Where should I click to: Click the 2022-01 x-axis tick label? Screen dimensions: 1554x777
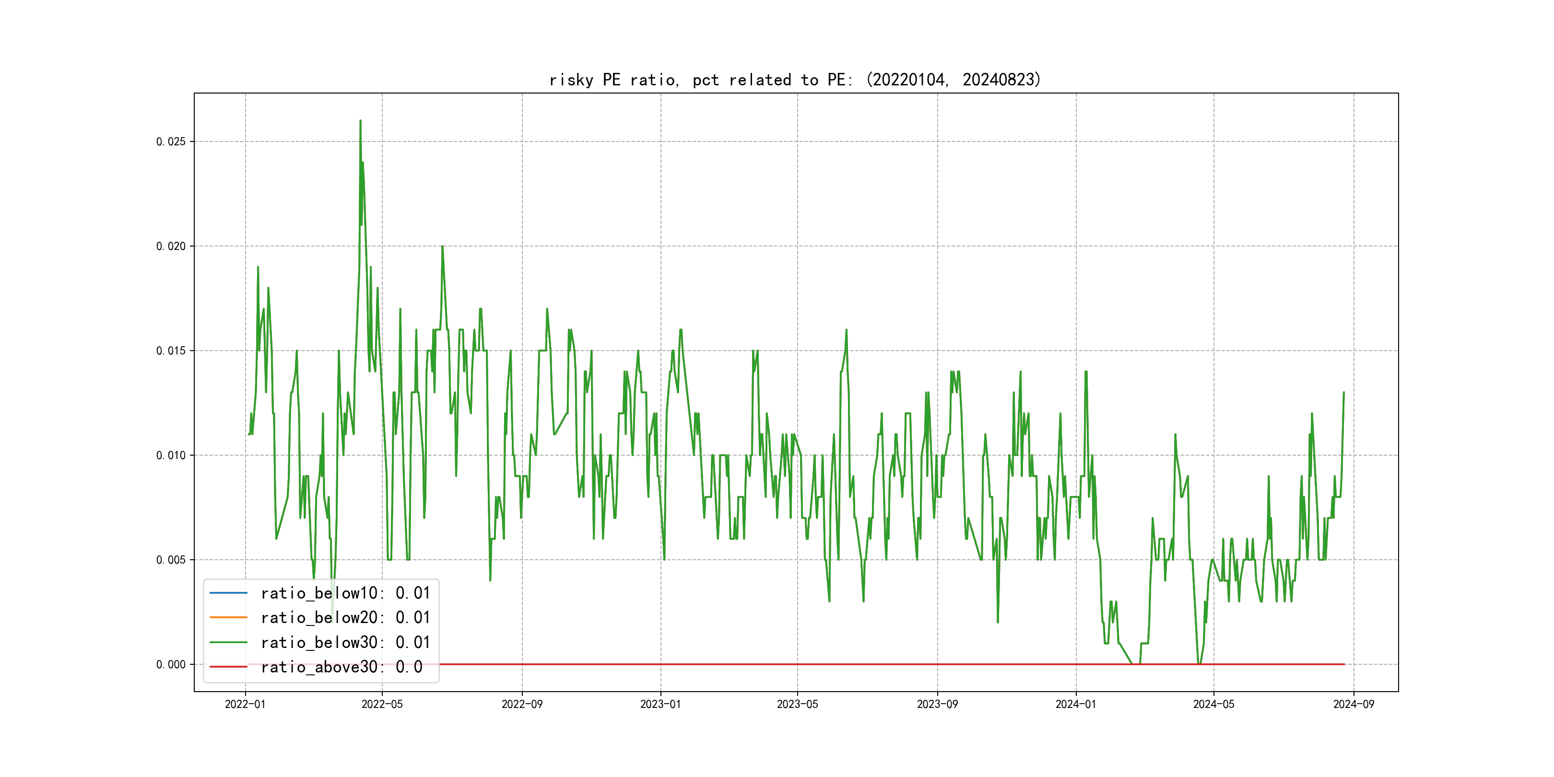pyautogui.click(x=245, y=704)
